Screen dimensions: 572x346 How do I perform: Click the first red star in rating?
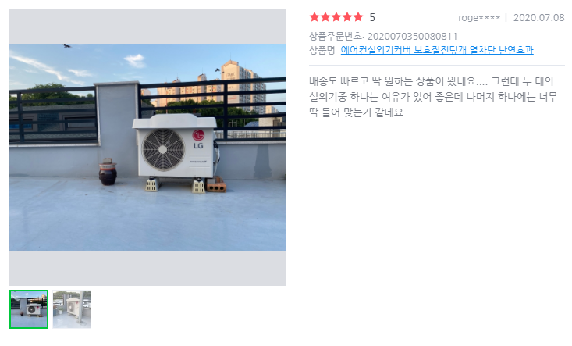(314, 16)
